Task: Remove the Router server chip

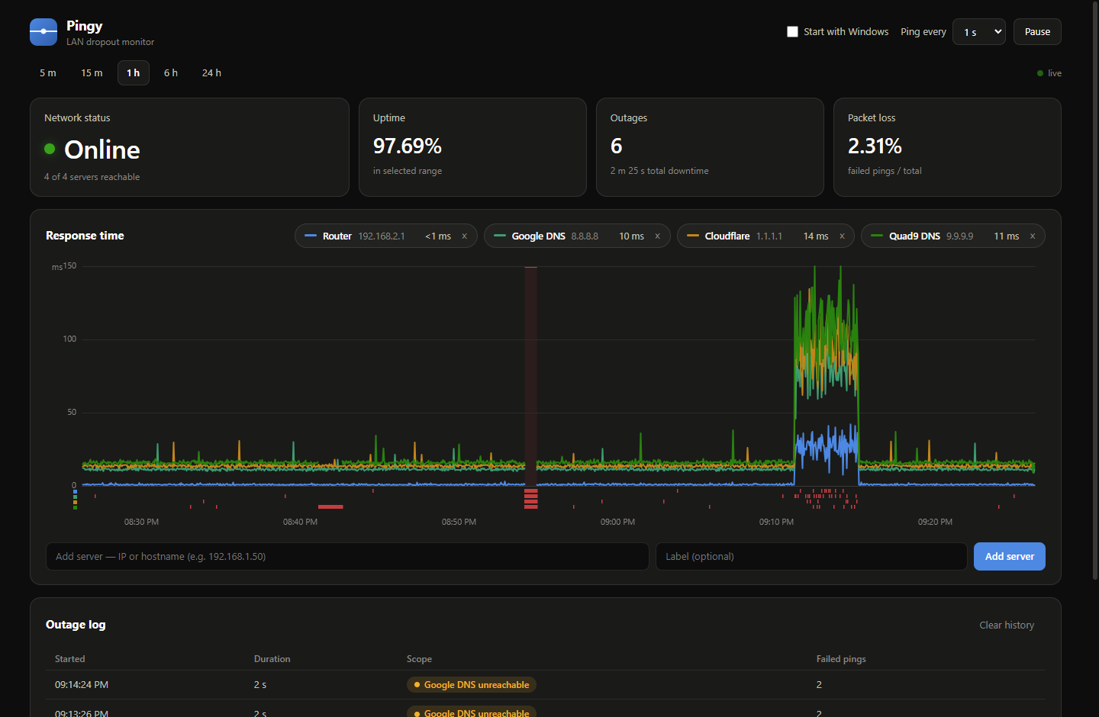Action: coord(464,236)
